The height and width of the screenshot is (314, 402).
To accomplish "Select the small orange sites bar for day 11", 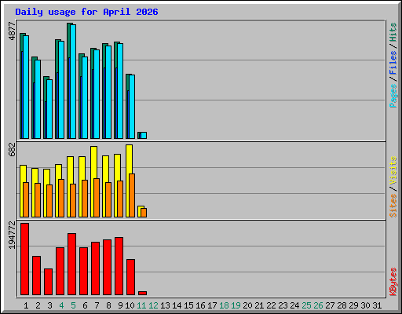I will pyautogui.click(x=144, y=213).
